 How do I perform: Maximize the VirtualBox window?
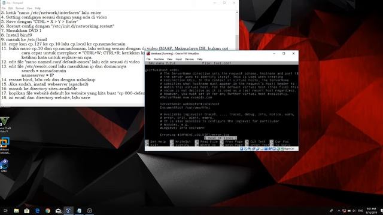point(284,53)
